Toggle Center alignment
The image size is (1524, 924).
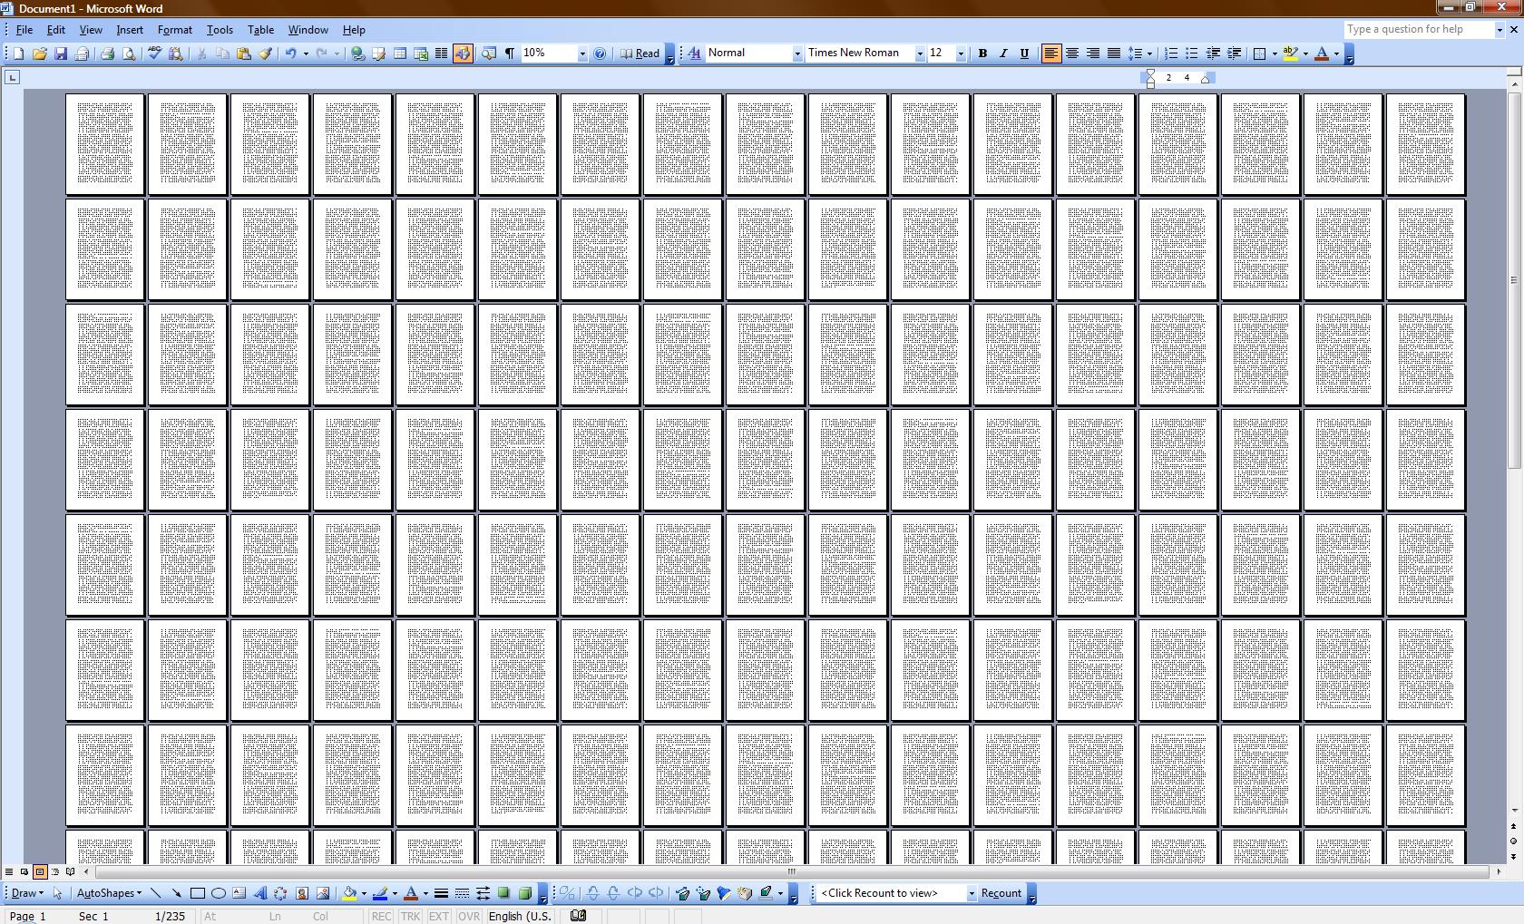[x=1071, y=53]
